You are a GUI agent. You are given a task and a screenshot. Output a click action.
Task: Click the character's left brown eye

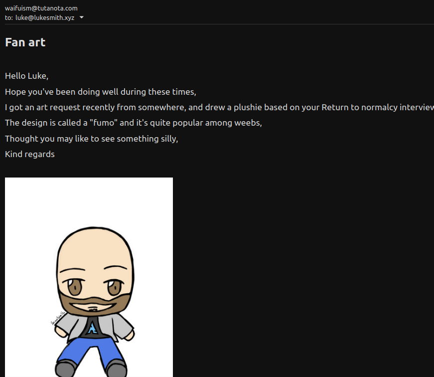coord(75,287)
